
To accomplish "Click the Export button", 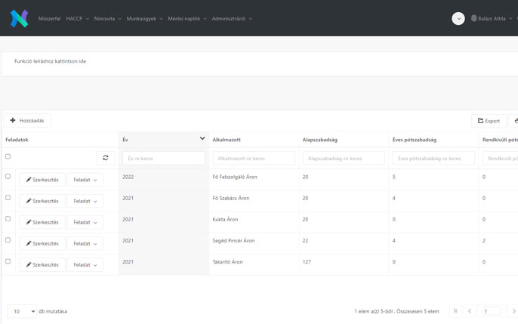I will 489,121.
